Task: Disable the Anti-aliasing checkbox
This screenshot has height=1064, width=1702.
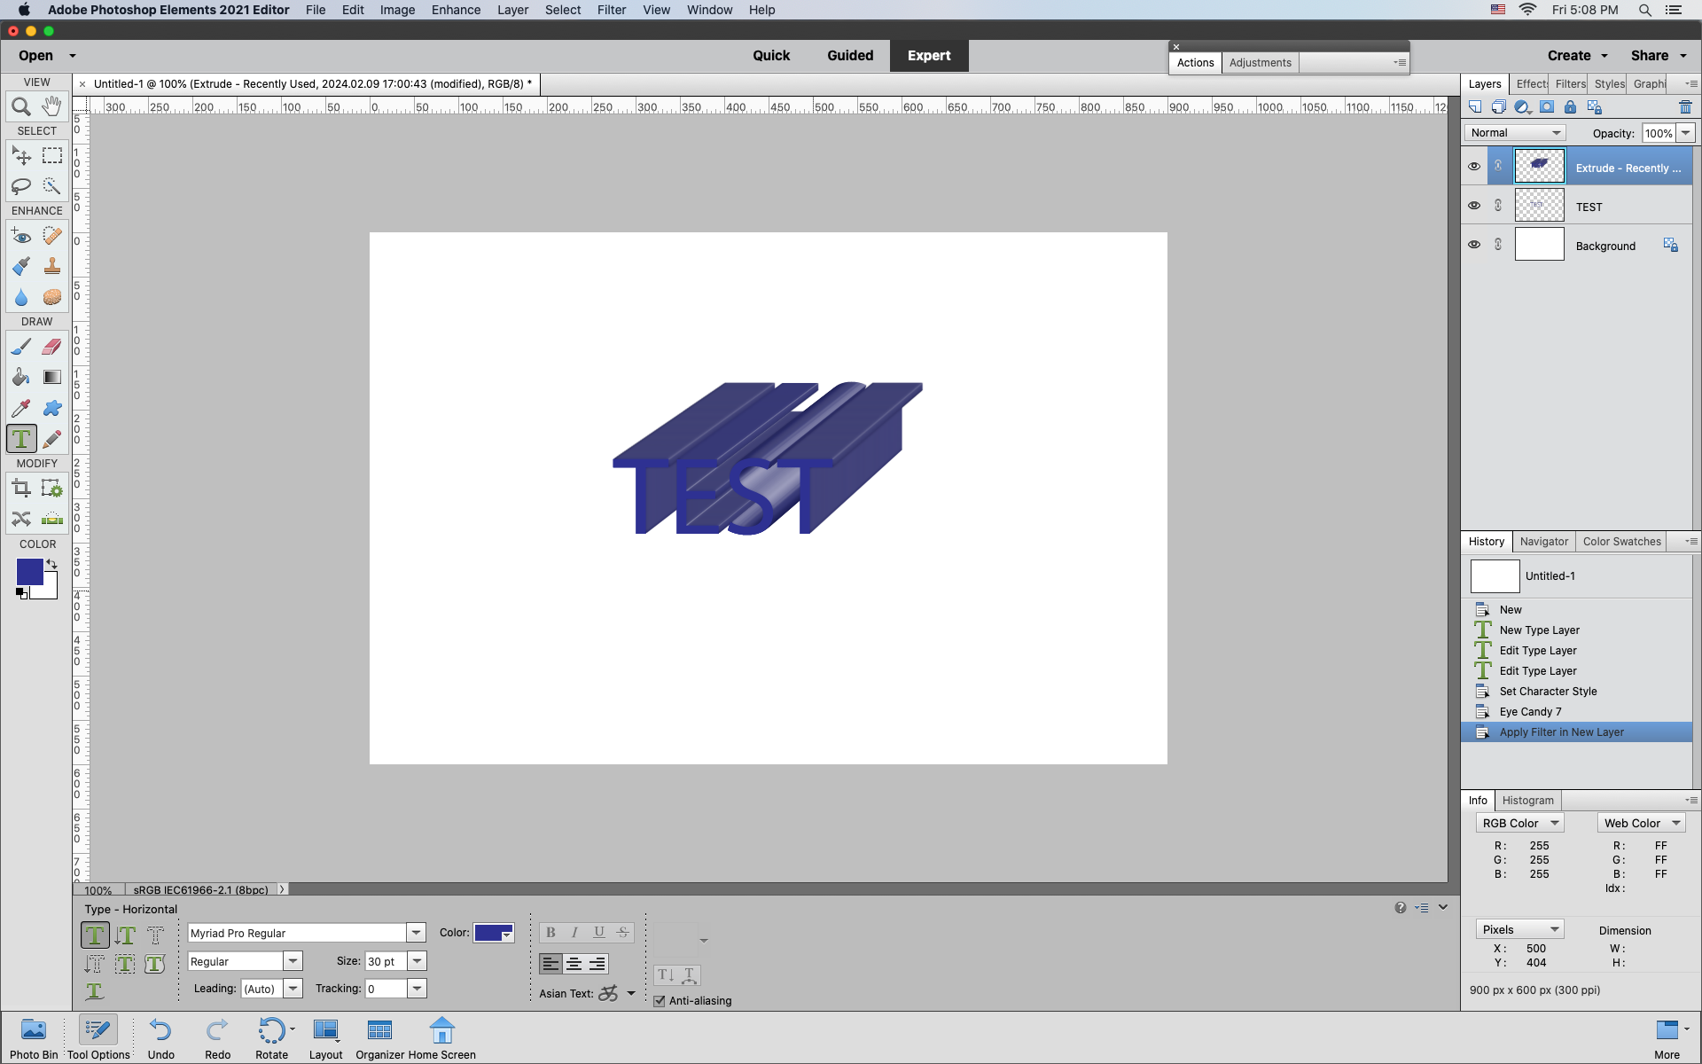Action: tap(659, 1000)
